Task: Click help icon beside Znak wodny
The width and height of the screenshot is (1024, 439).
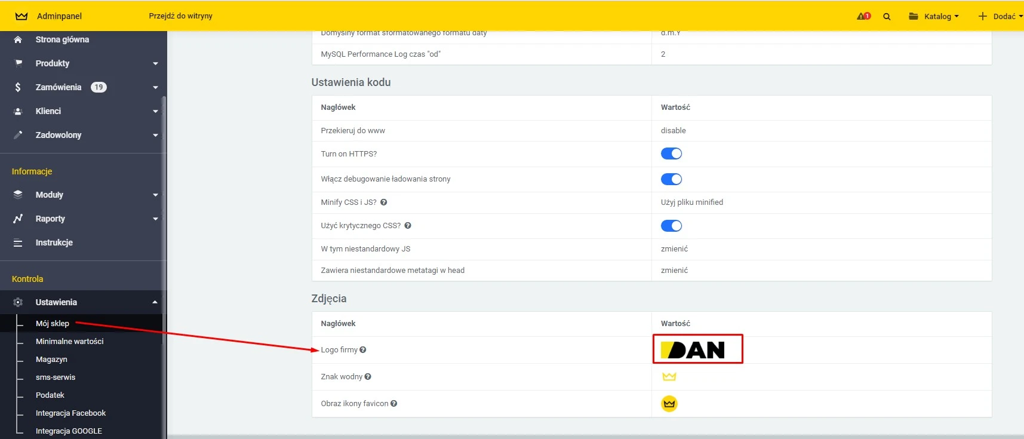Action: 368,377
